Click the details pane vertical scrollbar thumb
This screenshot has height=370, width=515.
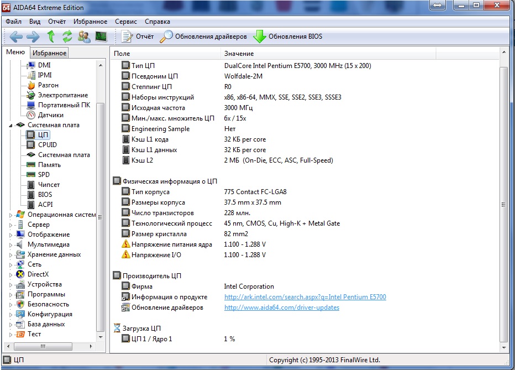pos(503,205)
